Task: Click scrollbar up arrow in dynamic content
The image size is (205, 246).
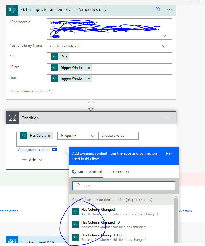Action: tap(176, 196)
